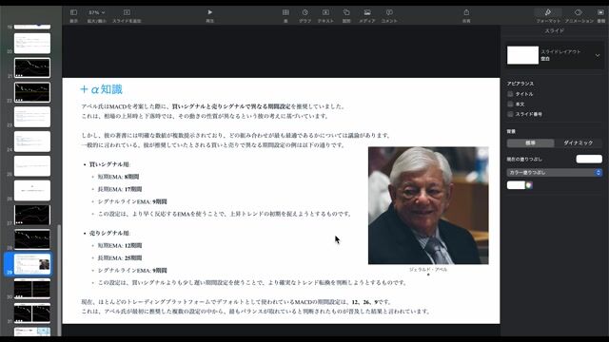Click 長期EMA: 25期間 bullet line
The height and width of the screenshot is (342, 609).
(120, 257)
